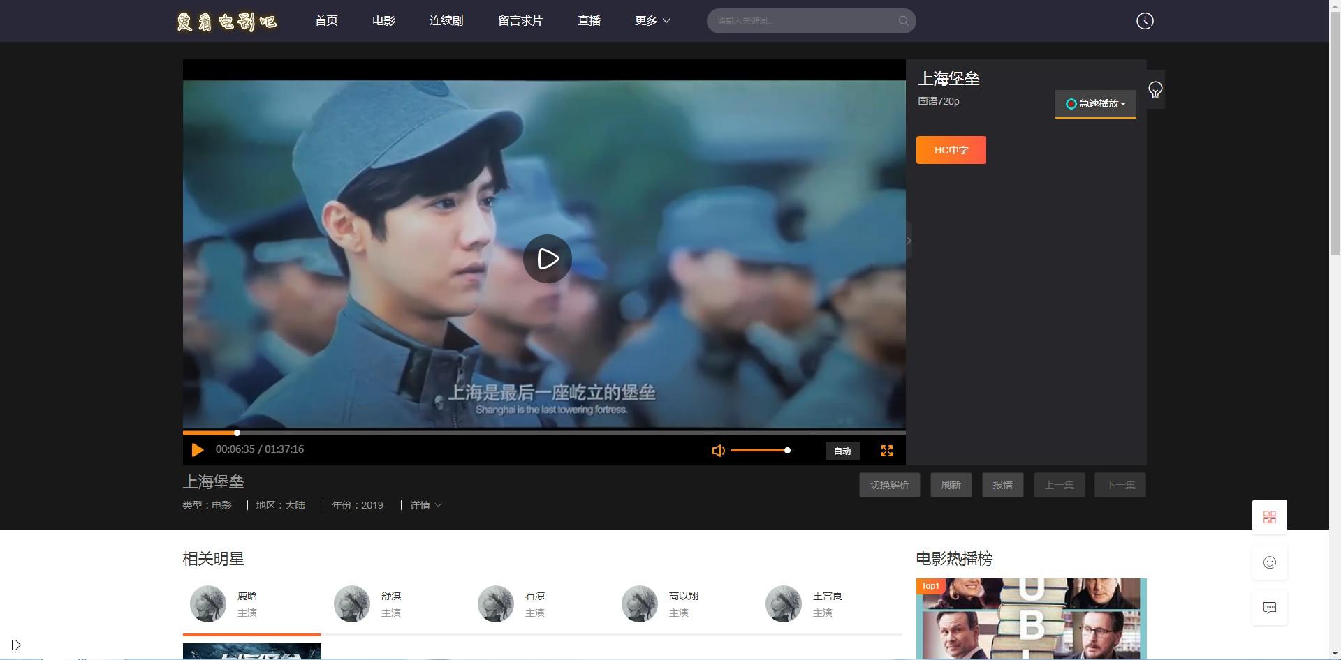The width and height of the screenshot is (1341, 660).
Task: Click into the keyword search field
Action: coord(803,21)
